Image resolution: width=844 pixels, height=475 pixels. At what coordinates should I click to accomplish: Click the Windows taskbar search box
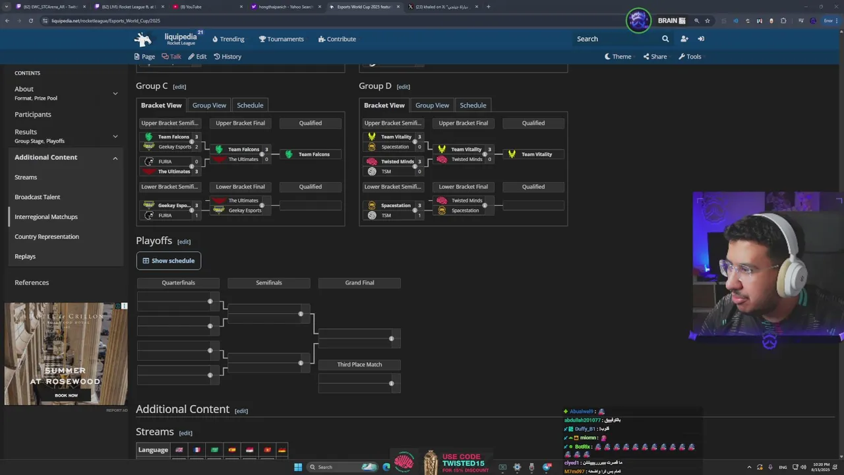click(x=343, y=467)
